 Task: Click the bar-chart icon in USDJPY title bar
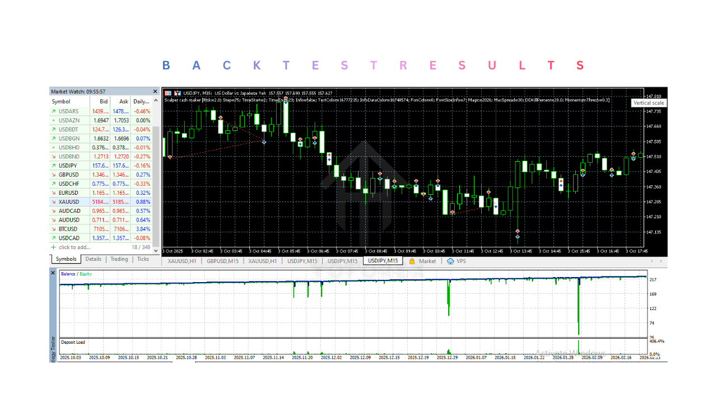(x=177, y=93)
